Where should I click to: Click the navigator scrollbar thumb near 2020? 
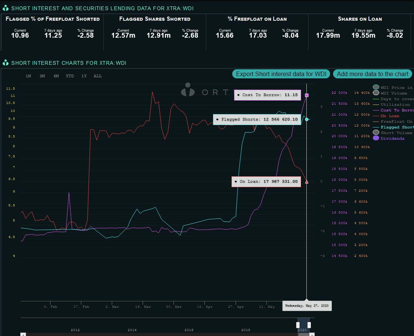[304, 334]
